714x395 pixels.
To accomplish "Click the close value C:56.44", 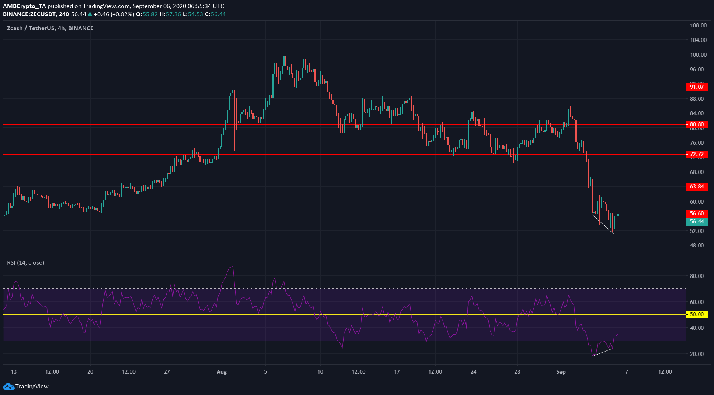I will [x=215, y=14].
